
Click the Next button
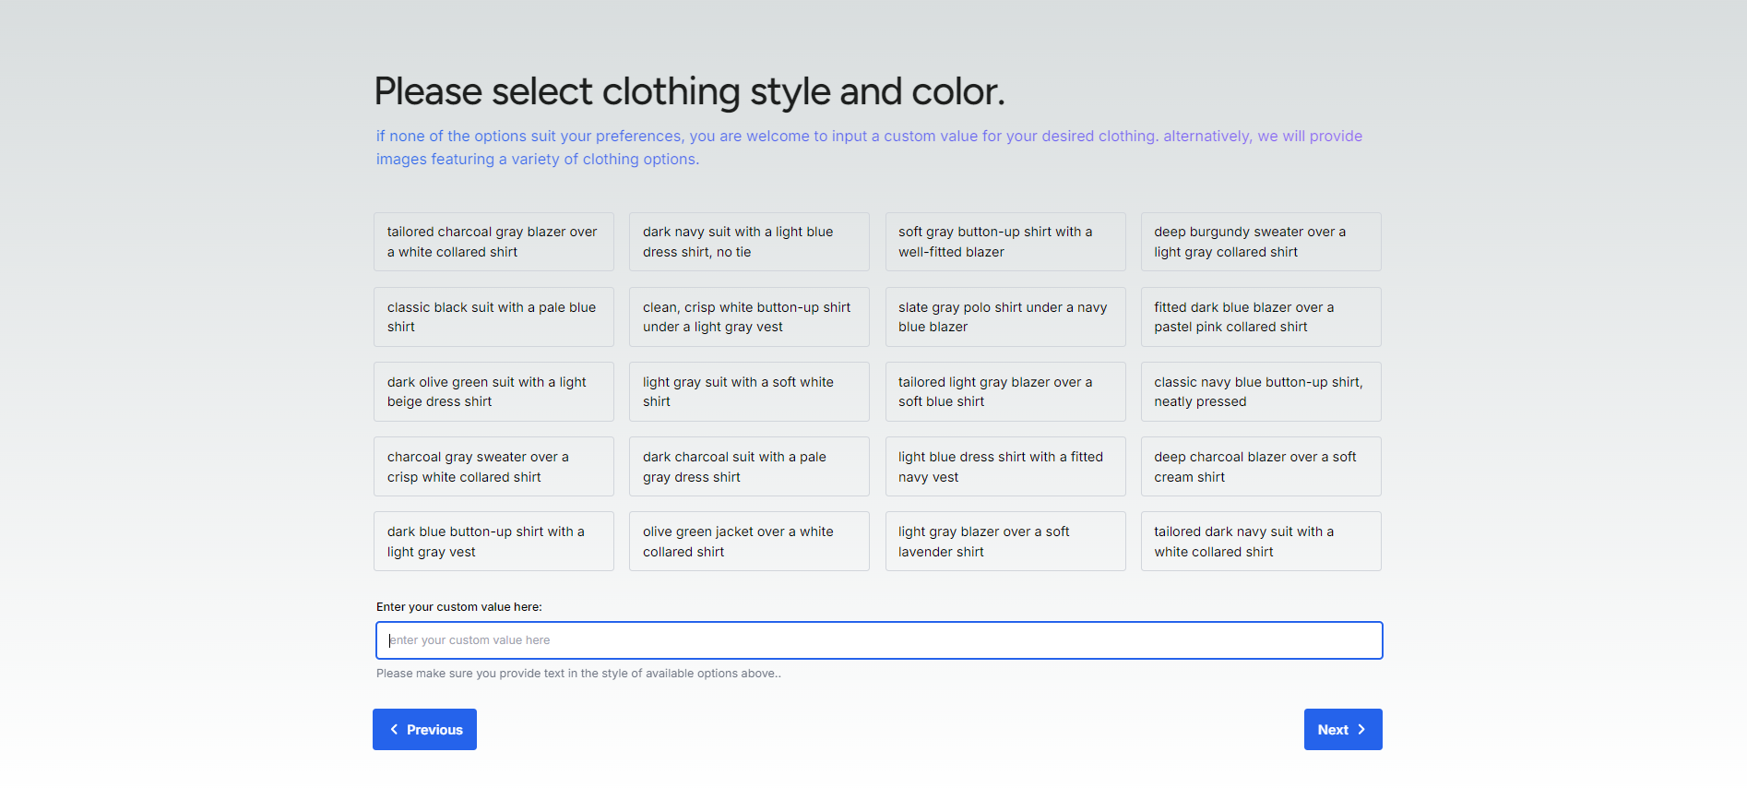pyautogui.click(x=1342, y=729)
